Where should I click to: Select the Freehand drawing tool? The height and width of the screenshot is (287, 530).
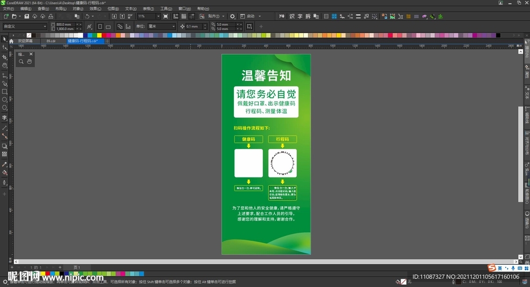[4, 75]
